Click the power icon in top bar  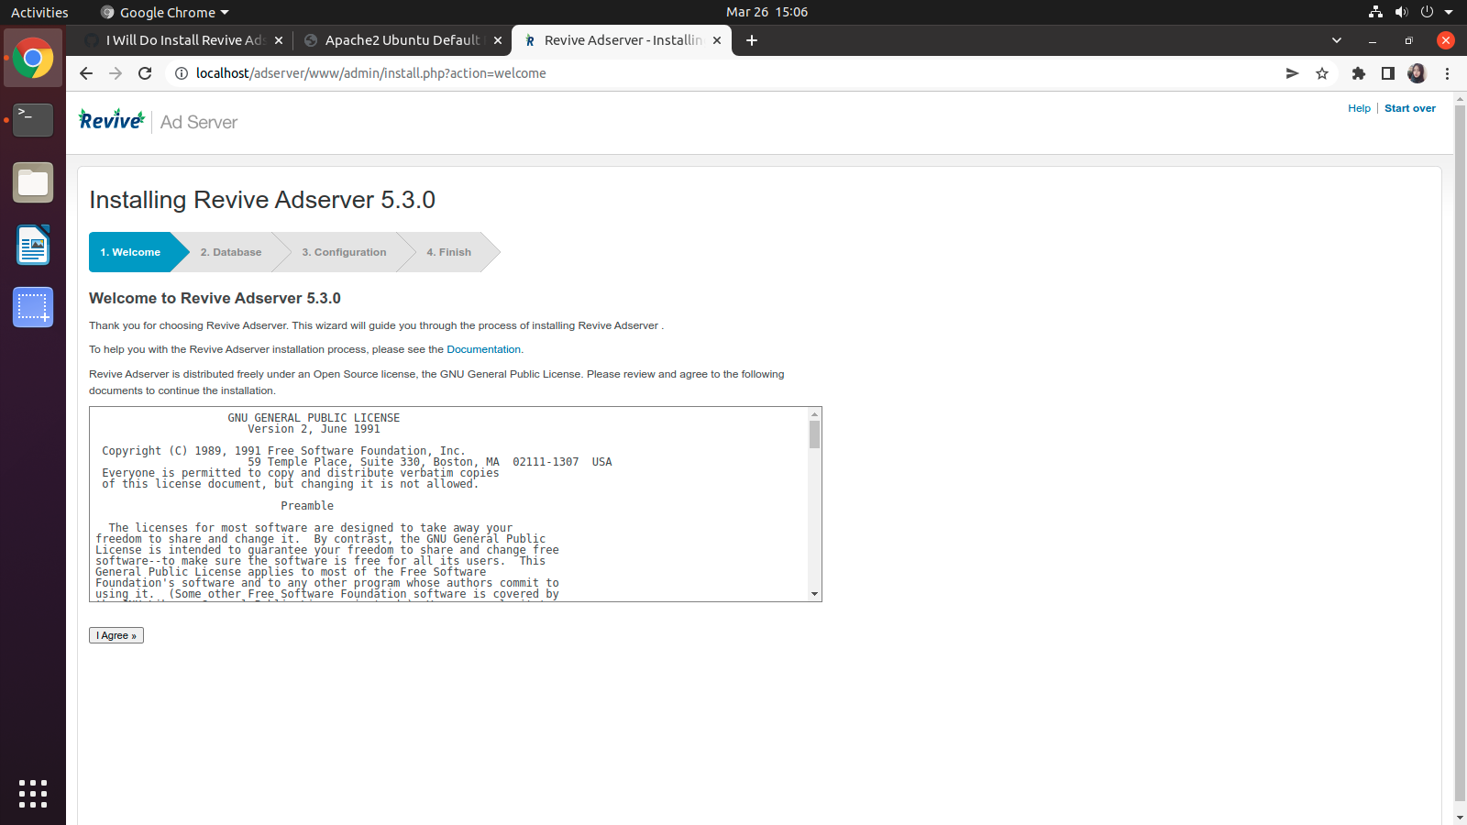coord(1427,12)
